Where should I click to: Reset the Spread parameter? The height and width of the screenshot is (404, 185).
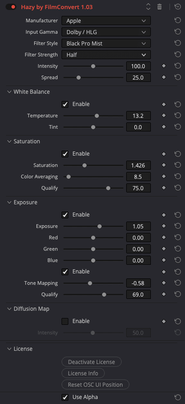[178, 77]
